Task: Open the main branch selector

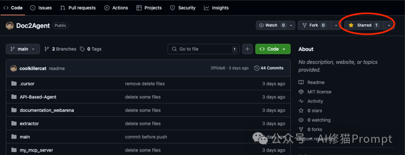Action: tap(23, 49)
